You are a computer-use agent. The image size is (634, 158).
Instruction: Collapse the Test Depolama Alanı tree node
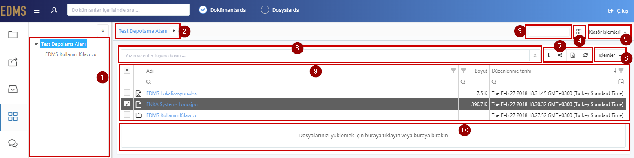pos(36,44)
